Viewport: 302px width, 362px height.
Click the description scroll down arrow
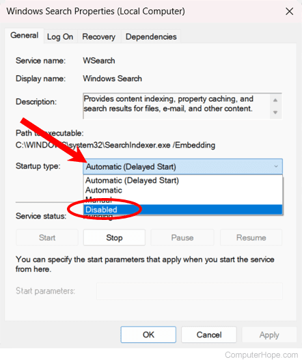click(275, 113)
